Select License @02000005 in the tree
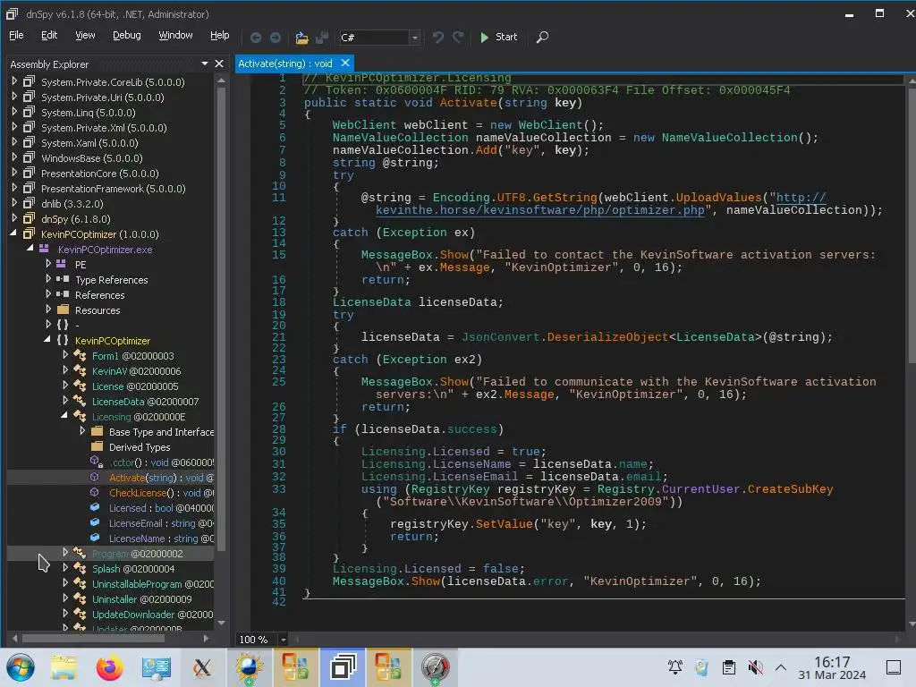This screenshot has height=687, width=916. point(135,386)
